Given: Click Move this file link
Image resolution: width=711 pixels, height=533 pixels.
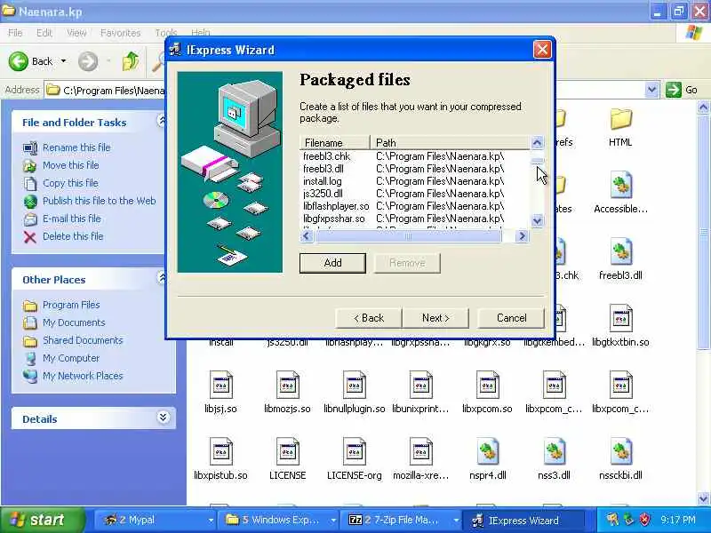Looking at the screenshot, I should (x=71, y=165).
